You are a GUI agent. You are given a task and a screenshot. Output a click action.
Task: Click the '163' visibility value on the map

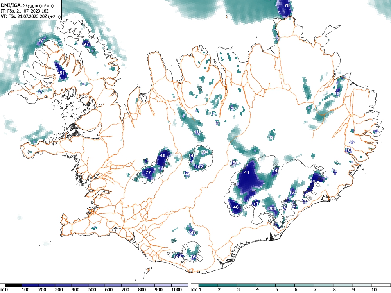coord(293,192)
